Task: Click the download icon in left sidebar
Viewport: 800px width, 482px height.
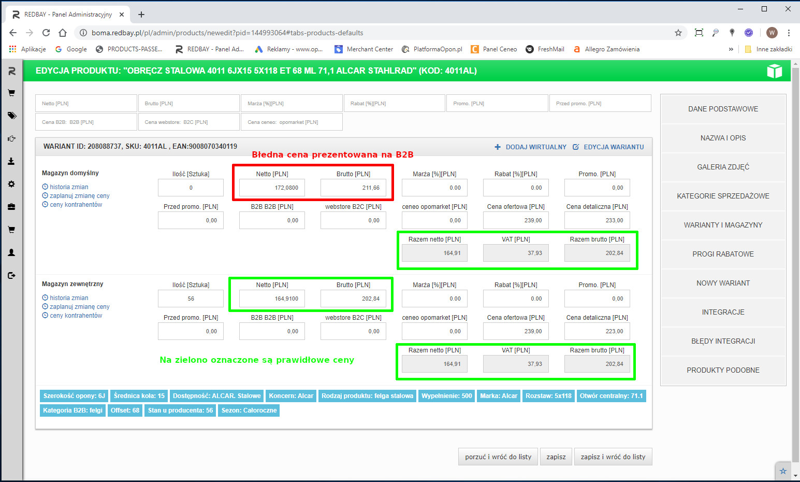Action: (11, 161)
